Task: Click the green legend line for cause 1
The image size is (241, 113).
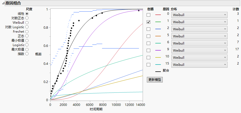Action: coord(158,22)
